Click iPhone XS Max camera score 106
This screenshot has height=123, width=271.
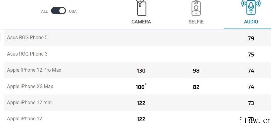[141, 87]
